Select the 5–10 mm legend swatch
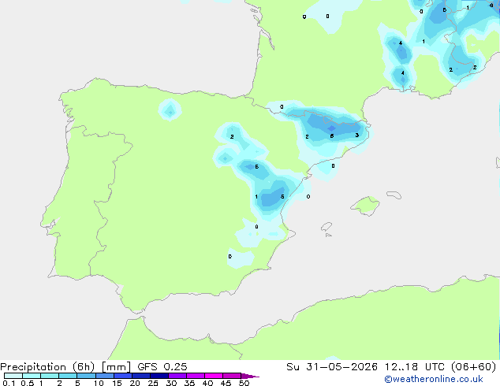This screenshot has height=386, width=500. [x=86, y=376]
